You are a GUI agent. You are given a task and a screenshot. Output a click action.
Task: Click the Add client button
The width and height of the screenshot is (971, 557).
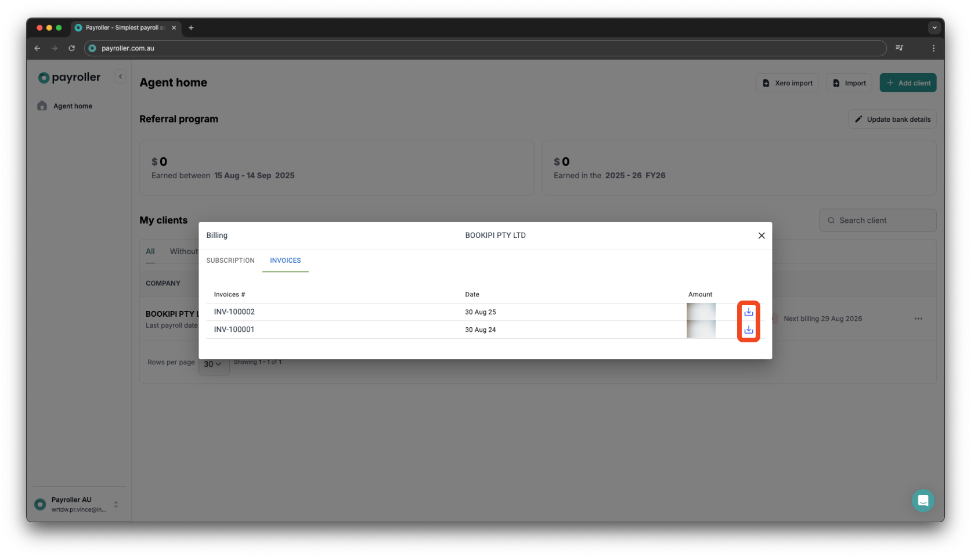coord(908,82)
